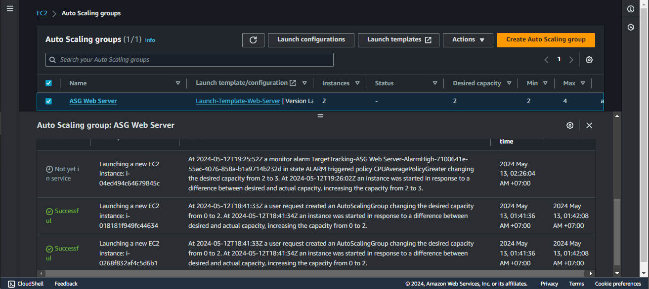Viewport: 649px width, 289px height.
Task: Sort by the Instances column arrow
Action: tap(358, 83)
